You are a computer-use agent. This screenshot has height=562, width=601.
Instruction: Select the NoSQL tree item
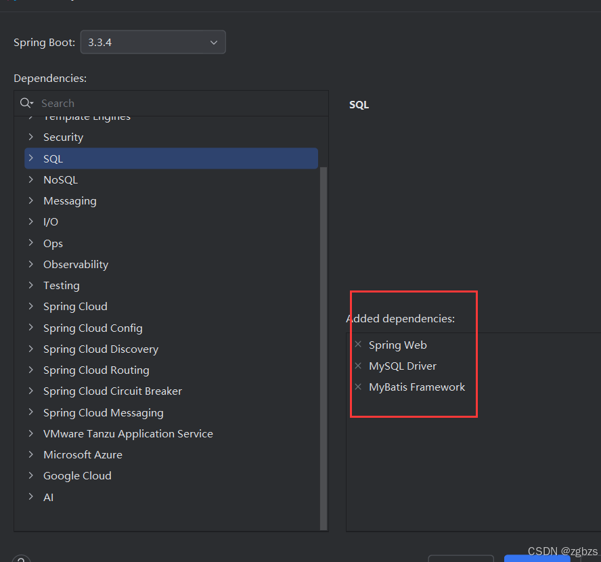(x=60, y=180)
